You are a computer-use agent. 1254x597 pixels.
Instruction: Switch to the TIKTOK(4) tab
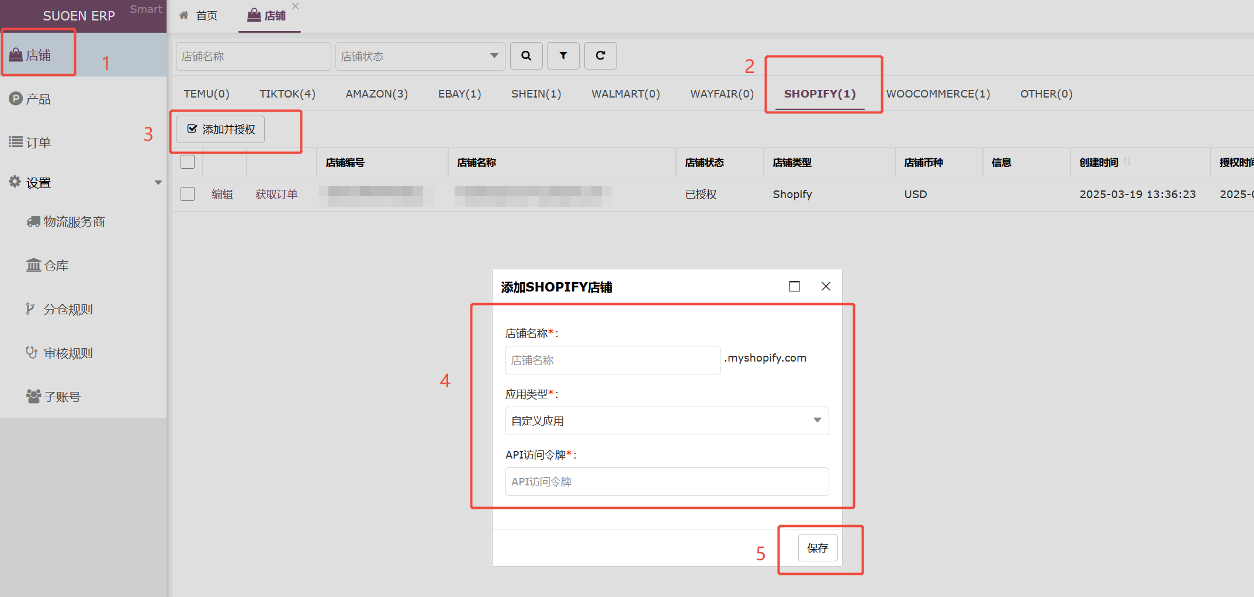point(287,94)
